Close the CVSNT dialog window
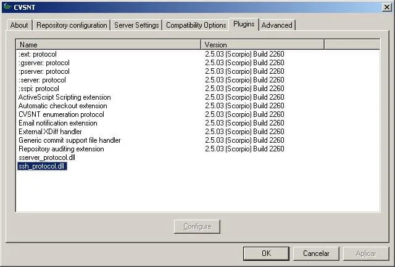The width and height of the screenshot is (395, 267). click(x=386, y=7)
